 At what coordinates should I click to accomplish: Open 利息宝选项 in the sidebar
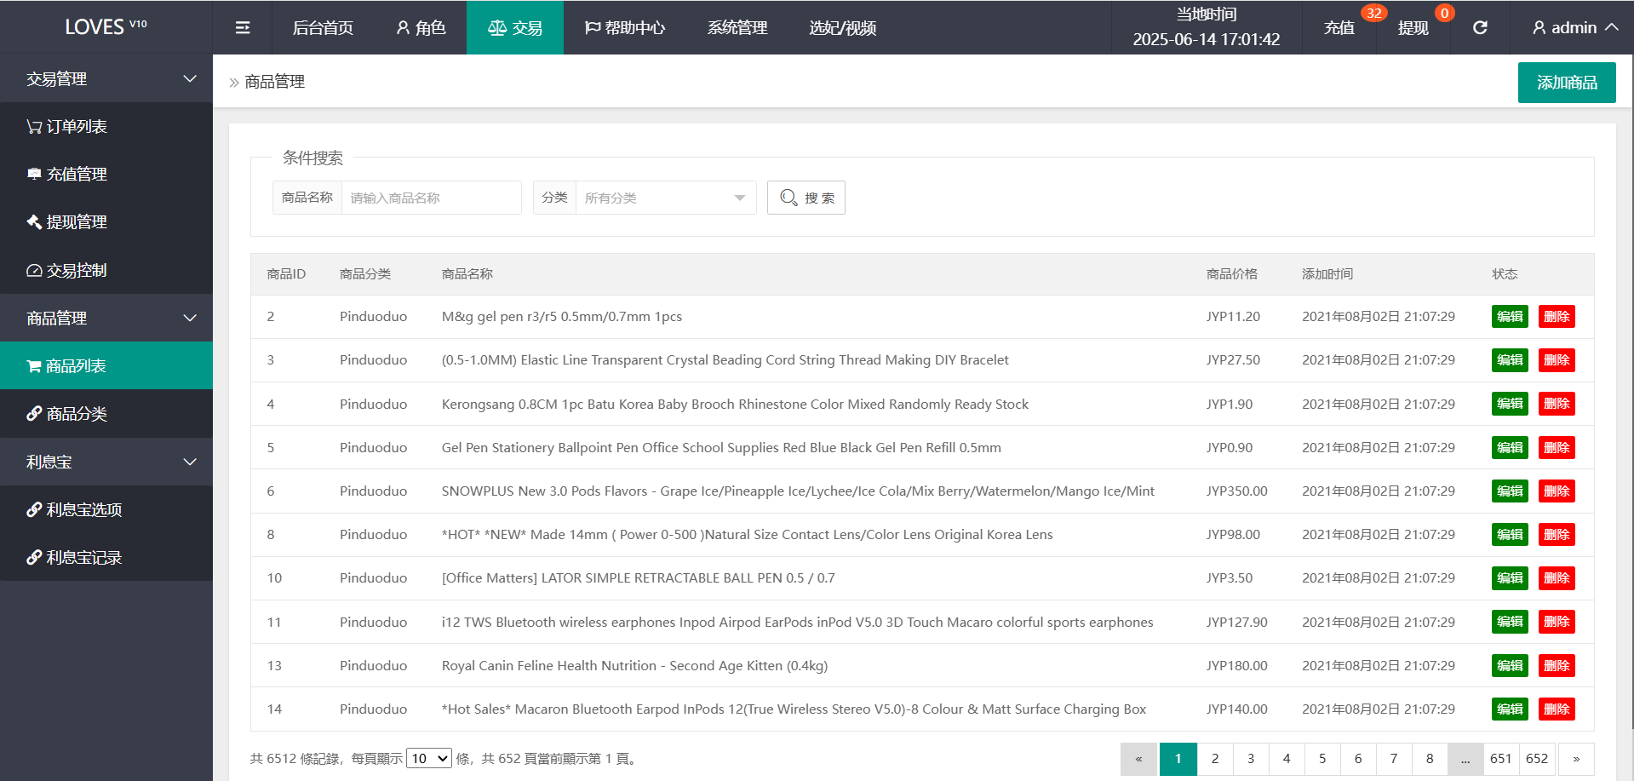[106, 509]
